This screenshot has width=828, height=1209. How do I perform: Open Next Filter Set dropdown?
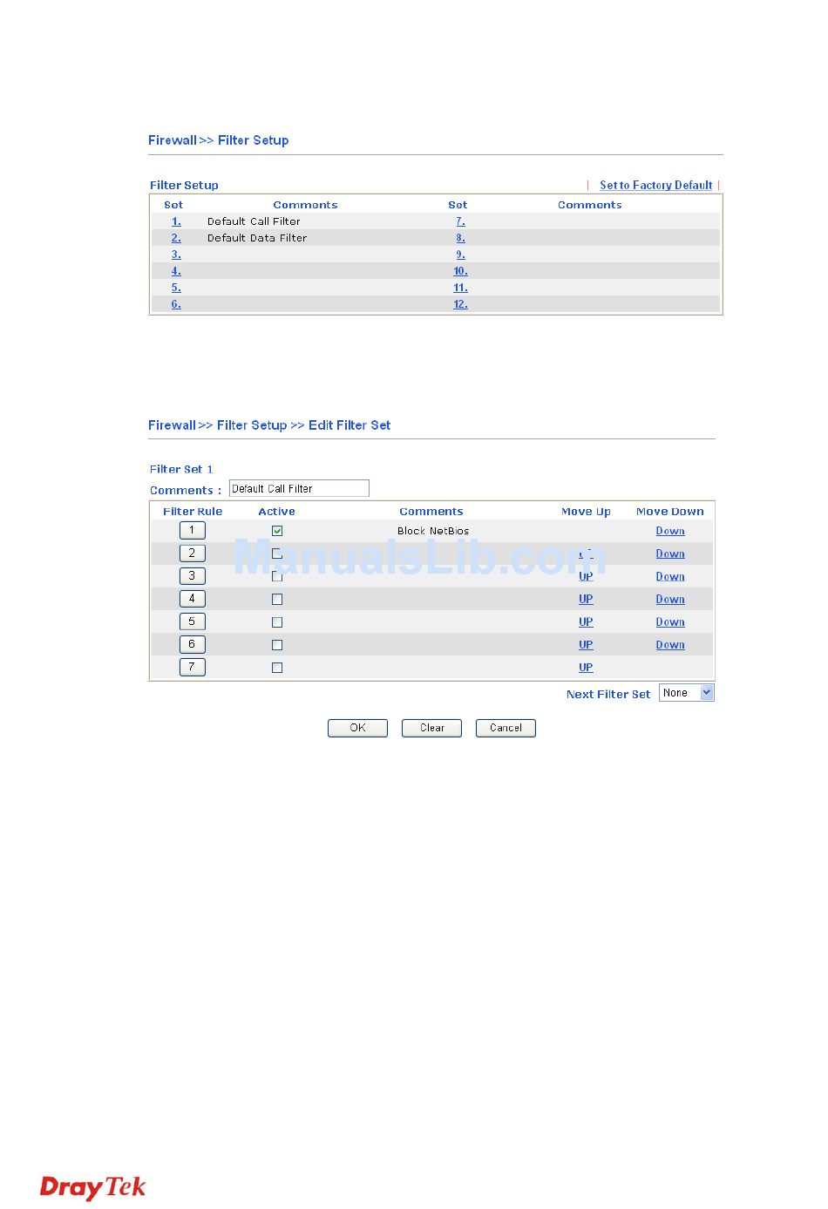(x=687, y=693)
